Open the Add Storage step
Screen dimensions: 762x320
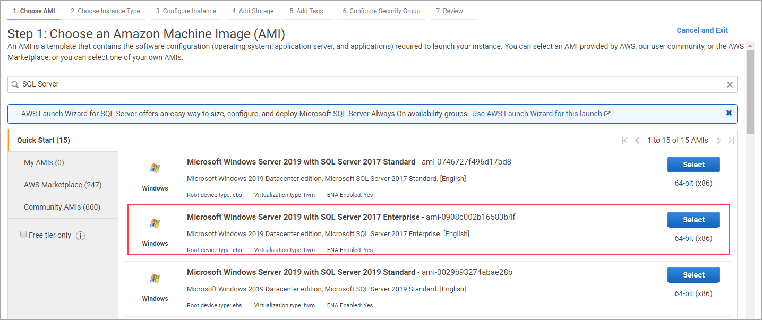point(253,11)
